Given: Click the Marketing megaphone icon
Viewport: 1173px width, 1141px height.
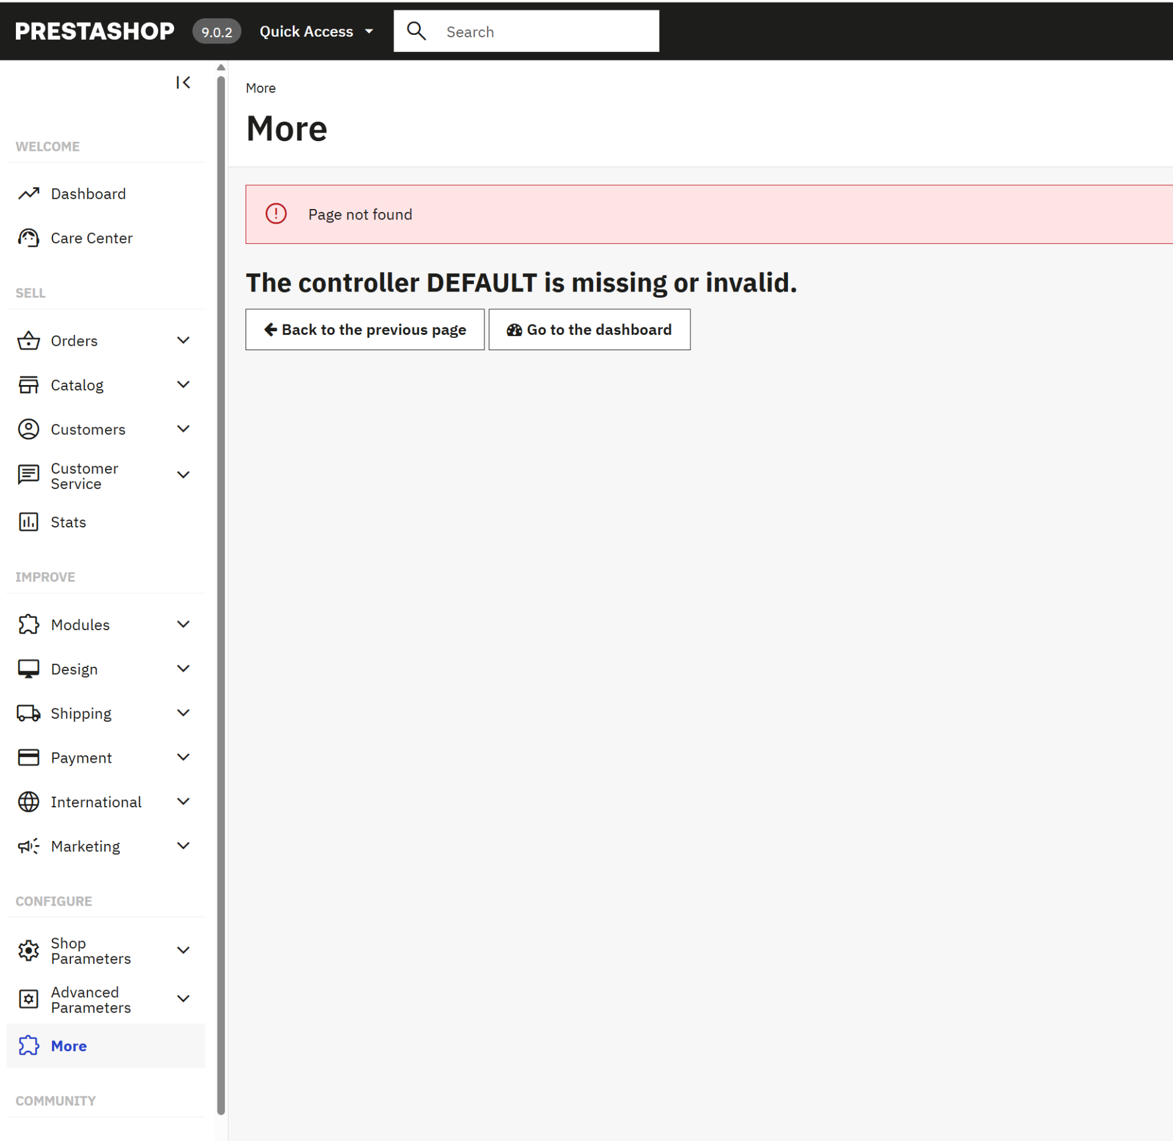Looking at the screenshot, I should (x=29, y=846).
